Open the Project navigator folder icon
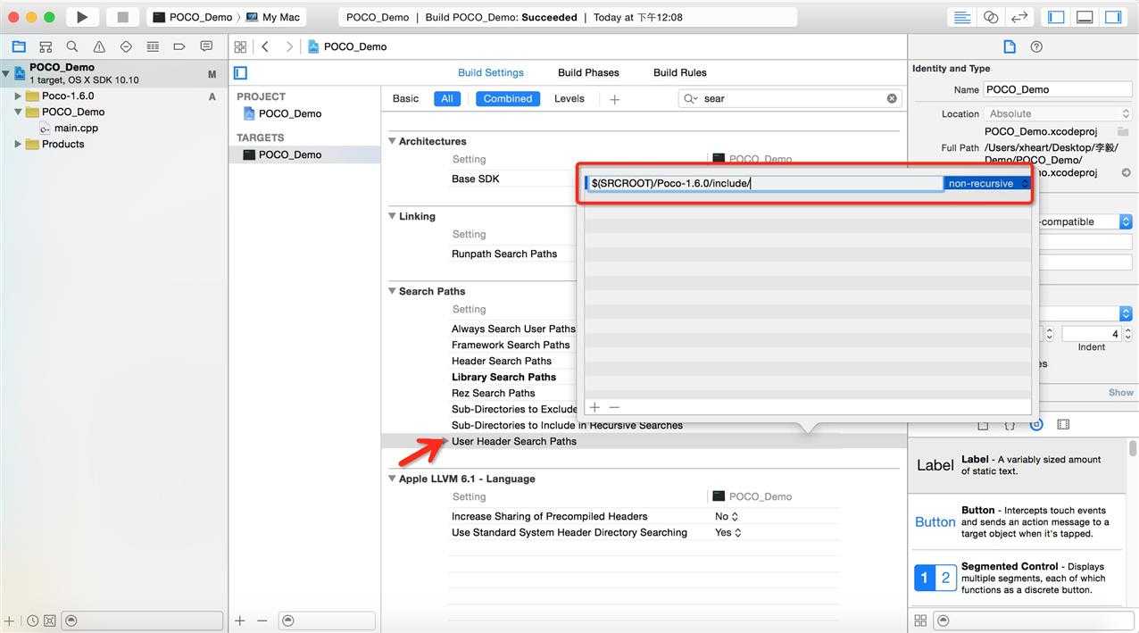 [x=19, y=46]
